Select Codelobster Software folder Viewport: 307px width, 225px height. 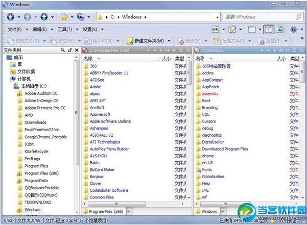[109, 190]
